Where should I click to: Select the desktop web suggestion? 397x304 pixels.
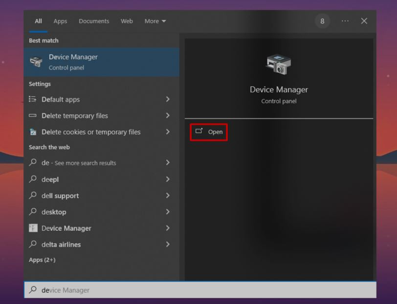(x=102, y=212)
